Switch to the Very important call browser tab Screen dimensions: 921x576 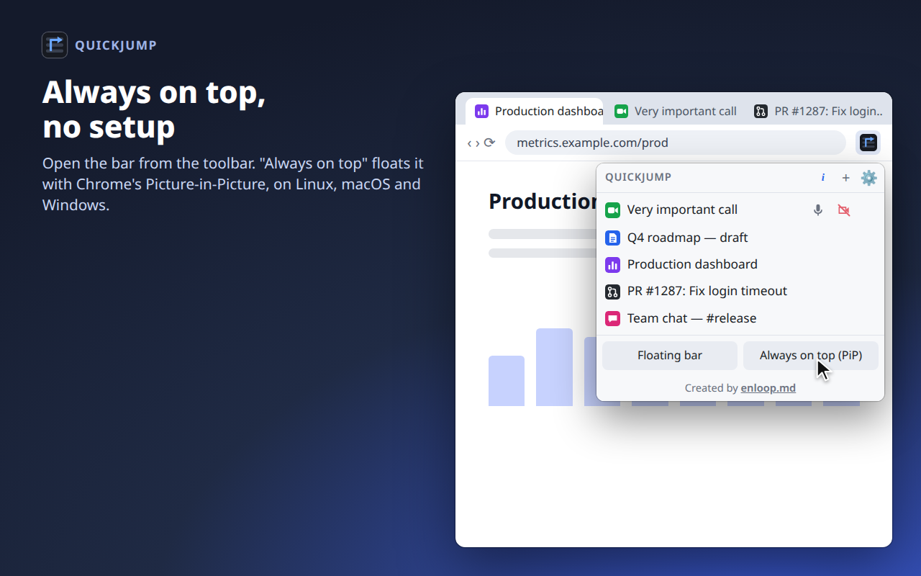click(x=676, y=112)
